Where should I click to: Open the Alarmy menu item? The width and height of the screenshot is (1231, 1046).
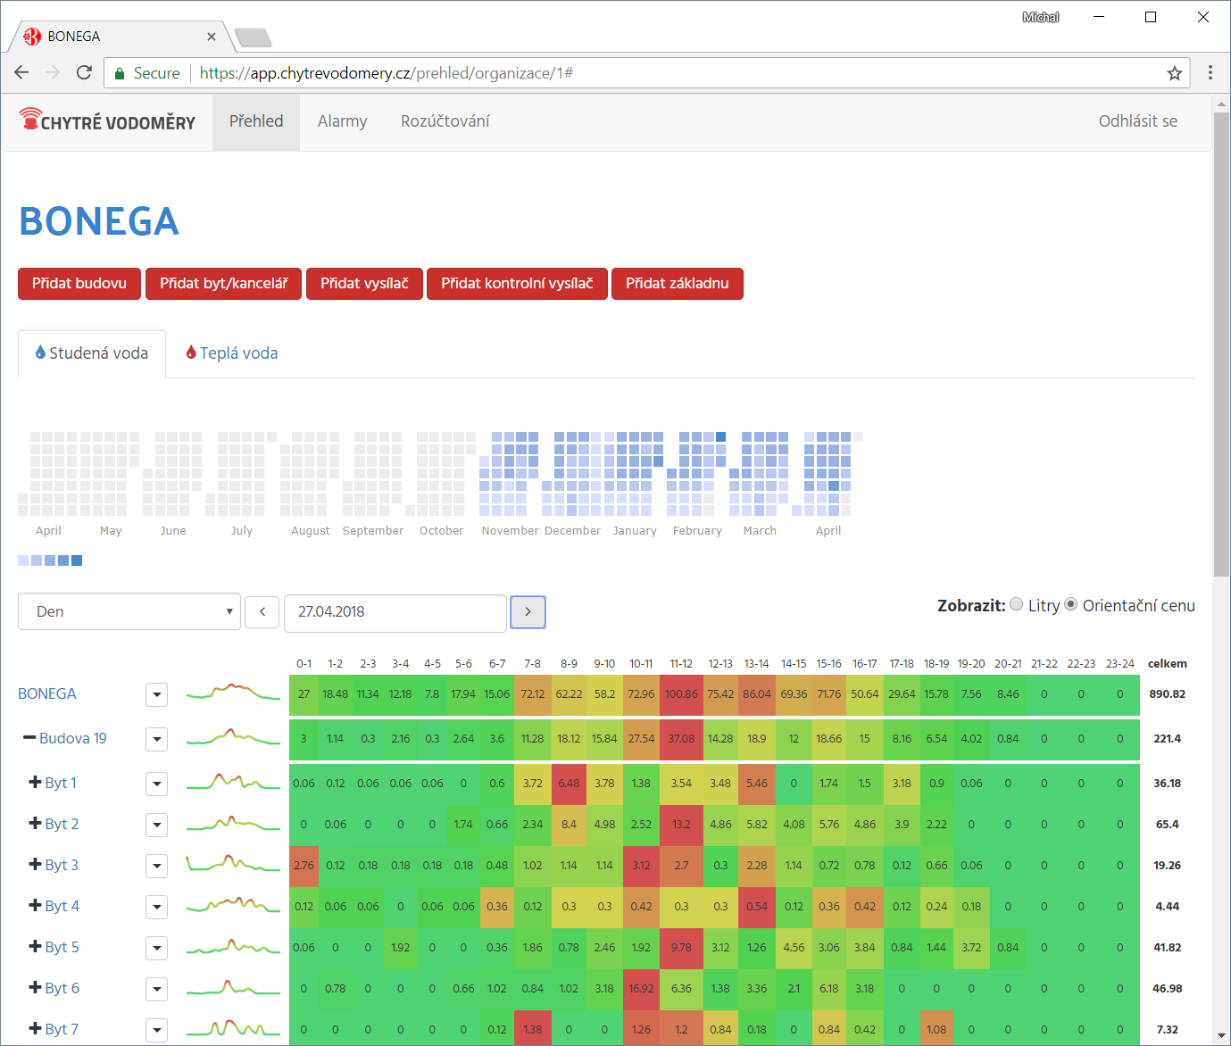342,121
